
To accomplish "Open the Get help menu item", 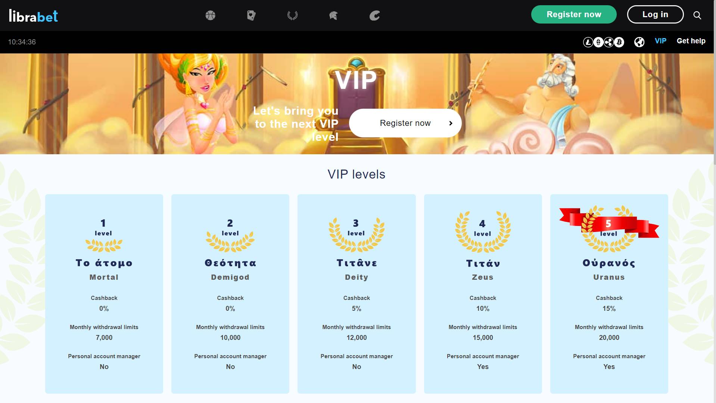I will pyautogui.click(x=691, y=41).
